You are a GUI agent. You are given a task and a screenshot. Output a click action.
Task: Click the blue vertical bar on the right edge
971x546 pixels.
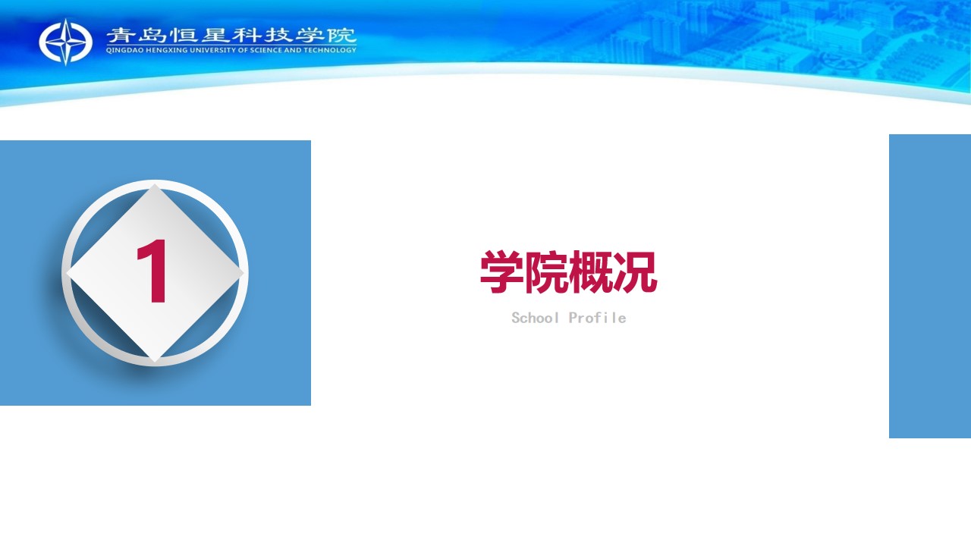pyautogui.click(x=929, y=286)
